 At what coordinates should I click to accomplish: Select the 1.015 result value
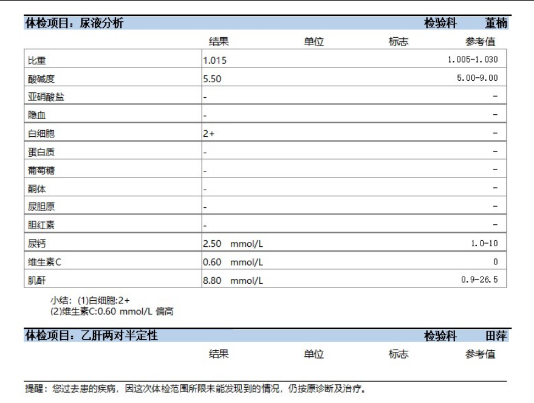(215, 61)
